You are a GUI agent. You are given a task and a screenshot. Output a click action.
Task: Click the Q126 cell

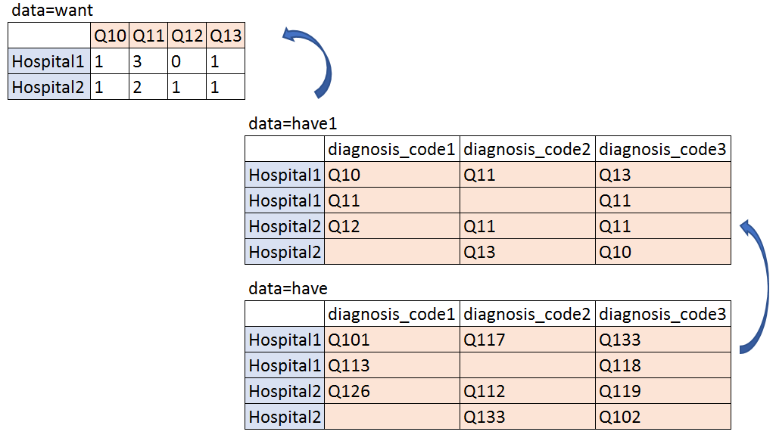pyautogui.click(x=392, y=391)
